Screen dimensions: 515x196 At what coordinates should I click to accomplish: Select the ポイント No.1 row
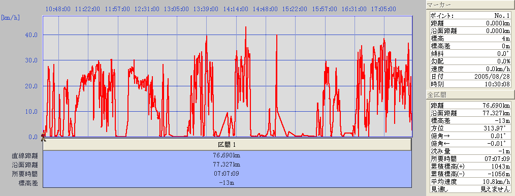[x=470, y=16]
